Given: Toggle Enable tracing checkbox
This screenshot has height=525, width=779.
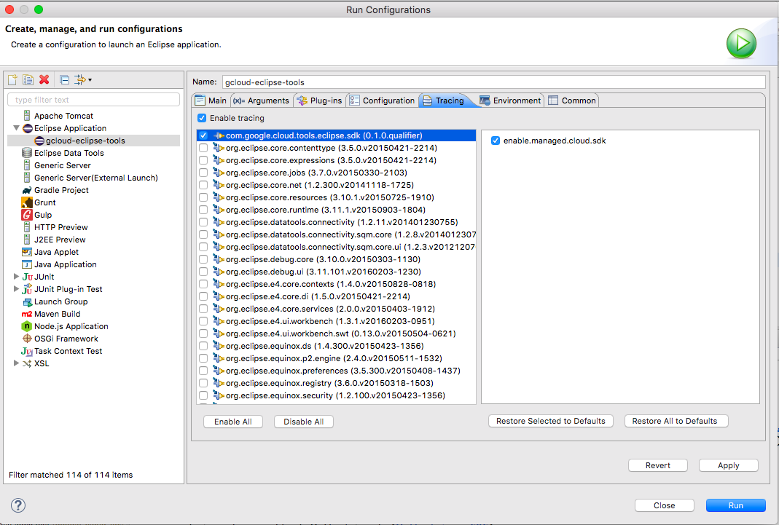Looking at the screenshot, I should [x=202, y=118].
